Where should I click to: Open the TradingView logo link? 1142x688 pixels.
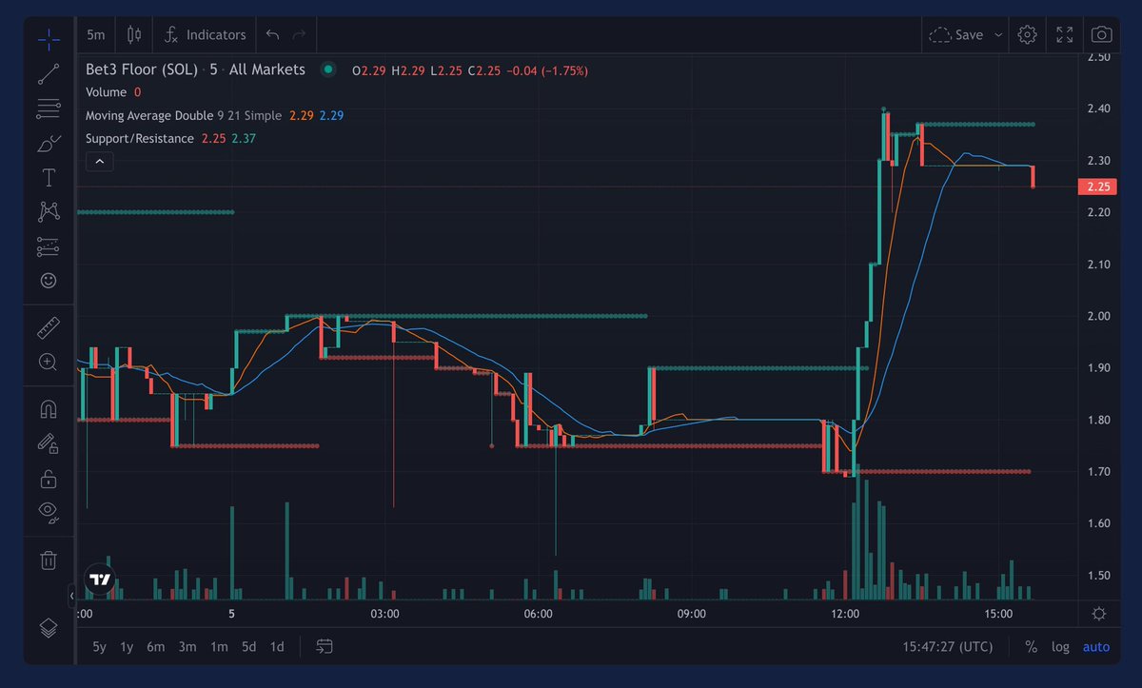pyautogui.click(x=100, y=579)
